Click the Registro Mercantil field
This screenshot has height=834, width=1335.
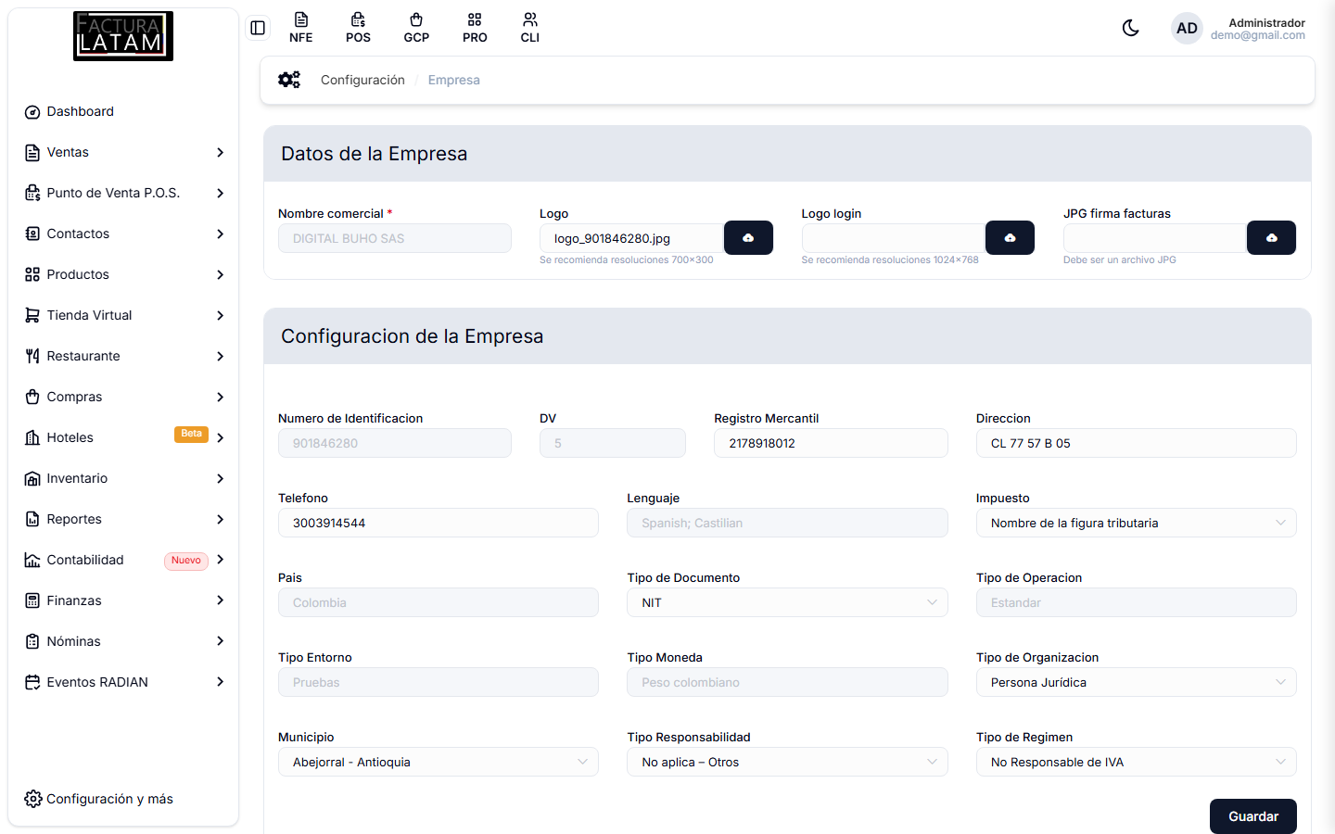point(831,443)
